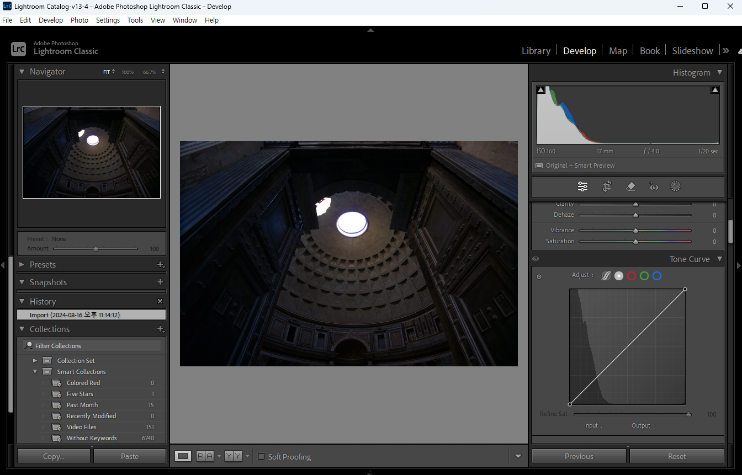Screen dimensions: 742x475
Task: Open toolbar content dropdown arrow
Action: (x=518, y=456)
